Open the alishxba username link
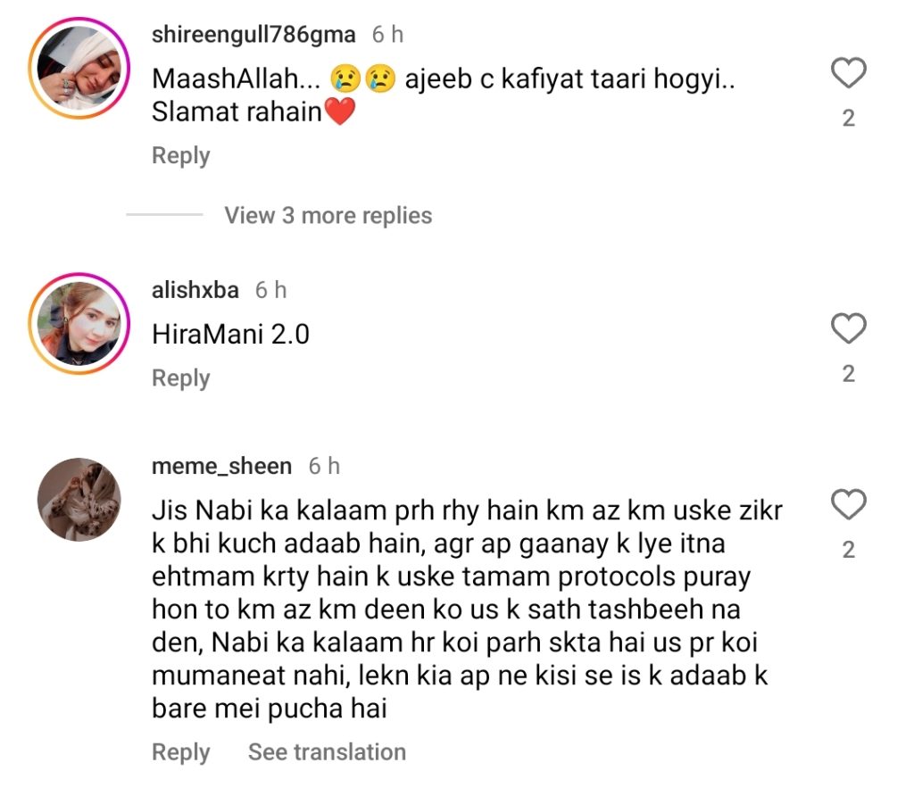This screenshot has width=914, height=804. point(195,290)
